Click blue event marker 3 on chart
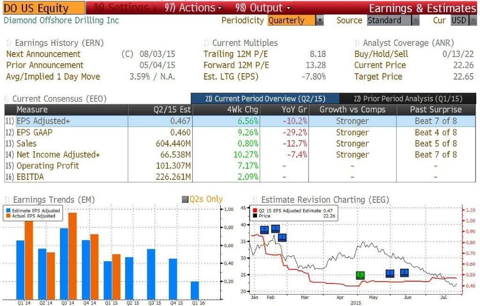The image size is (480, 306). [x=276, y=228]
